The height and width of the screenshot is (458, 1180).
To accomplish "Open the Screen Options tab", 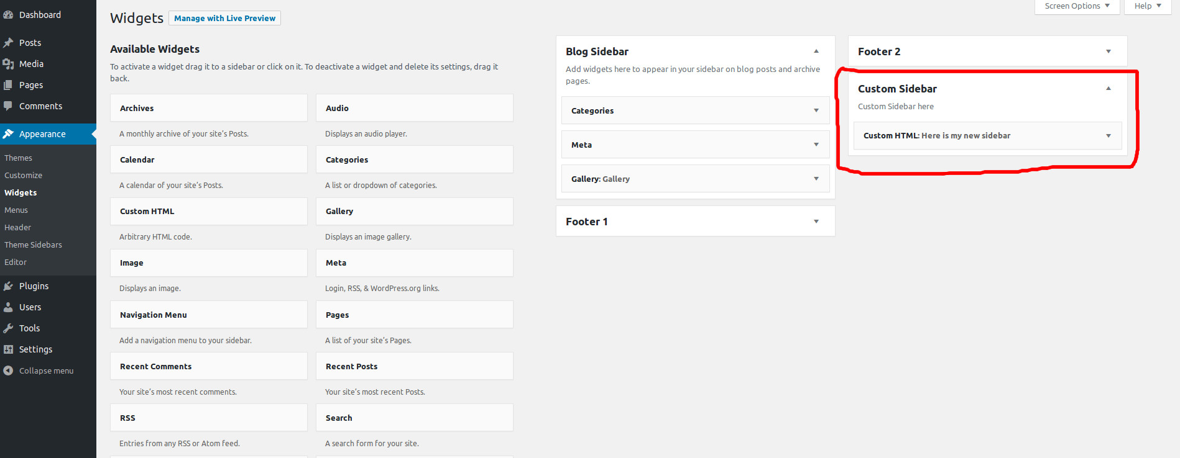I will point(1076,6).
